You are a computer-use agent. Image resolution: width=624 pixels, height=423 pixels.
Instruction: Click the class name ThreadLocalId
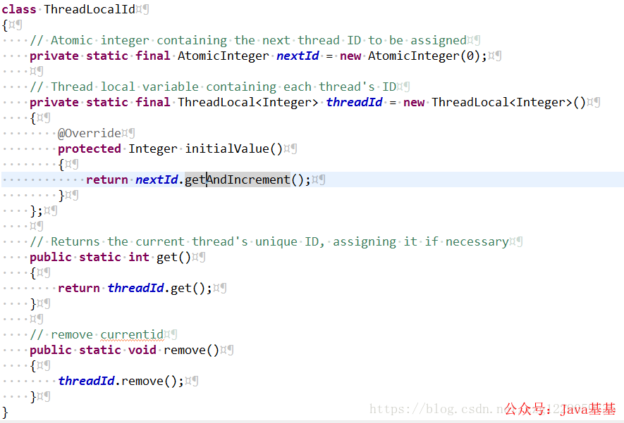[90, 9]
